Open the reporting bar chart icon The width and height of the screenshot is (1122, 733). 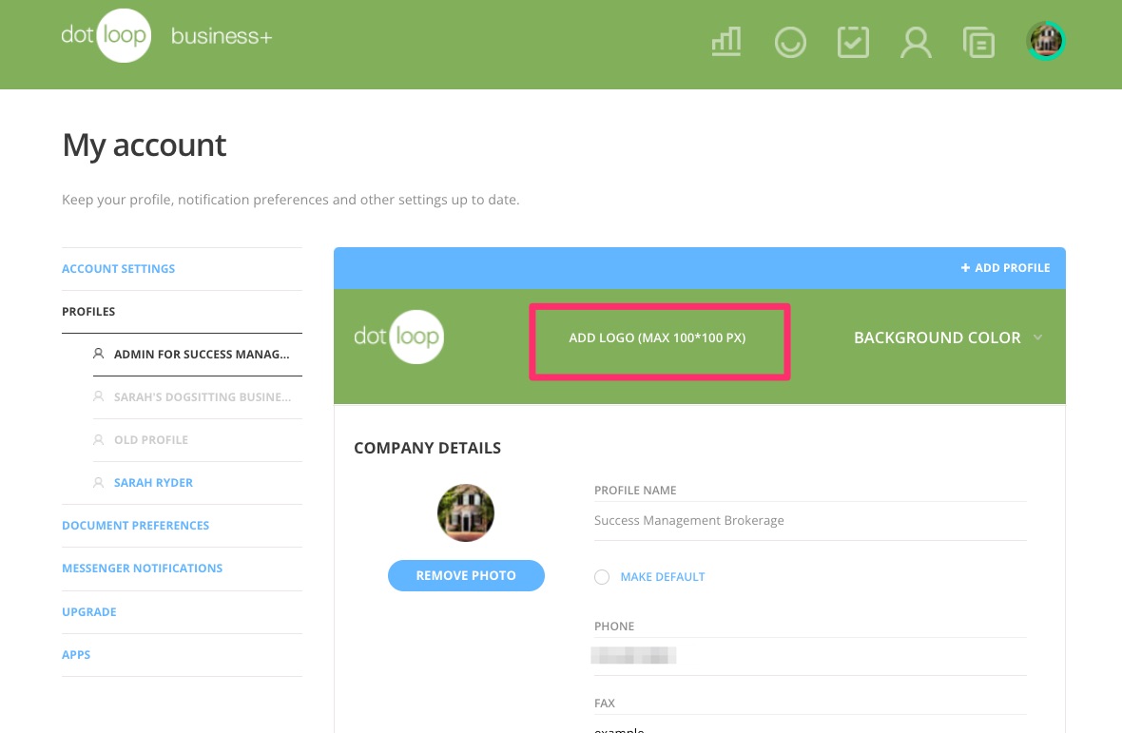[x=726, y=42]
